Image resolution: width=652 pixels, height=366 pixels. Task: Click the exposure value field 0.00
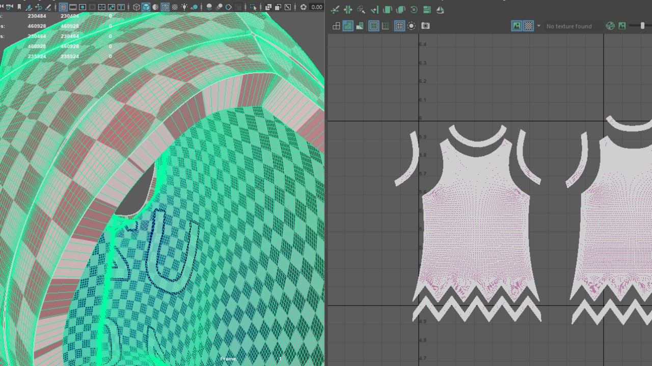[317, 7]
